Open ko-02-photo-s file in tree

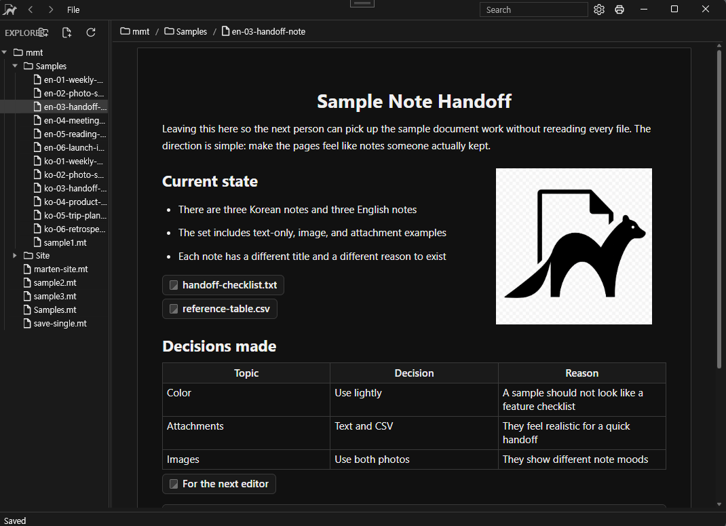point(69,174)
